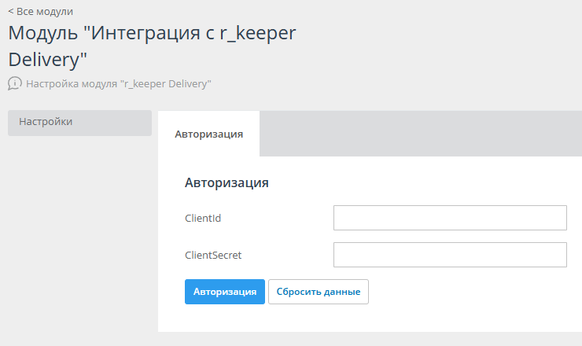Viewport: 582px width, 346px height.
Task: Focus the ClientId input field
Action: point(450,218)
